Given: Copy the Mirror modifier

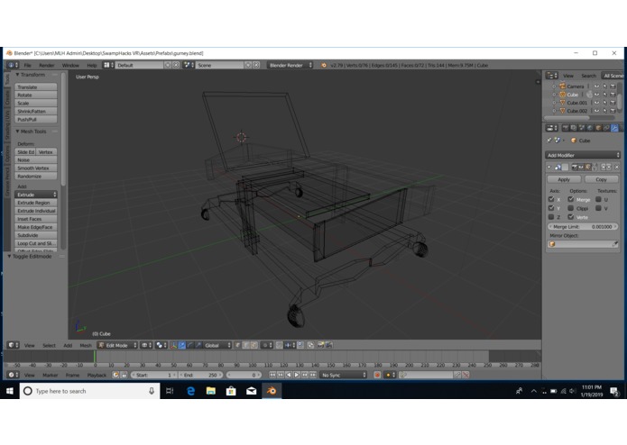Looking at the screenshot, I should coord(601,179).
